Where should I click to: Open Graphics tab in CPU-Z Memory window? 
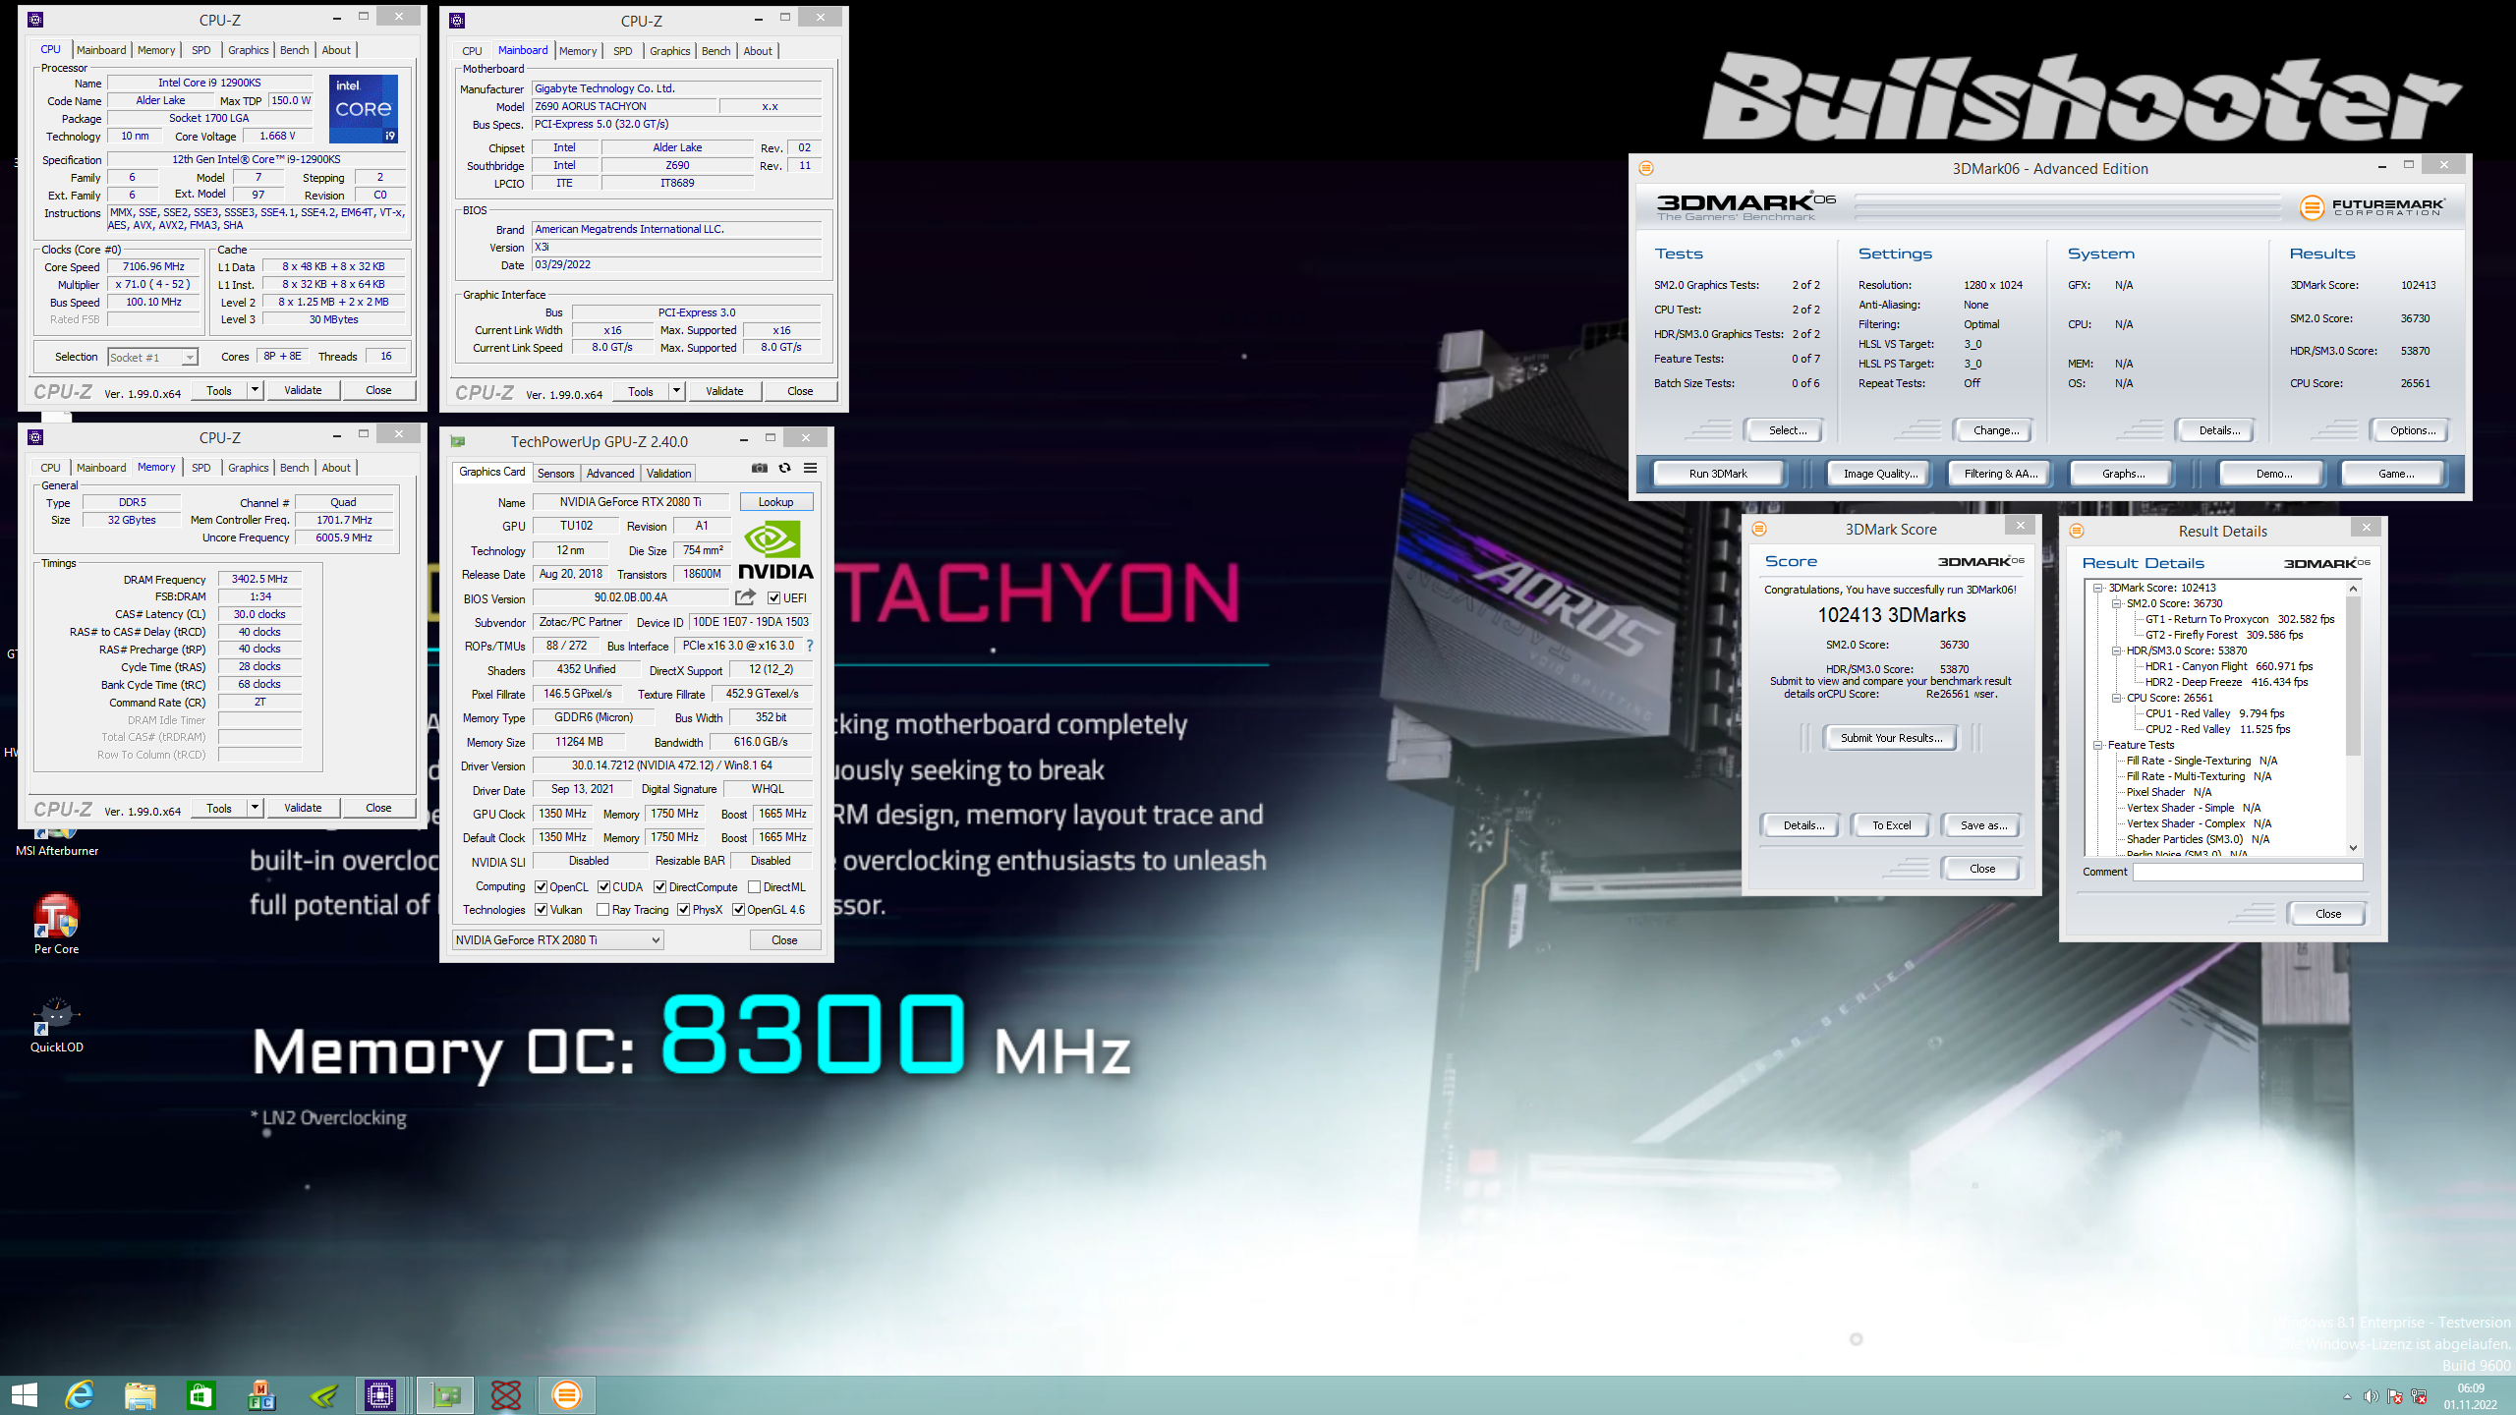[248, 468]
